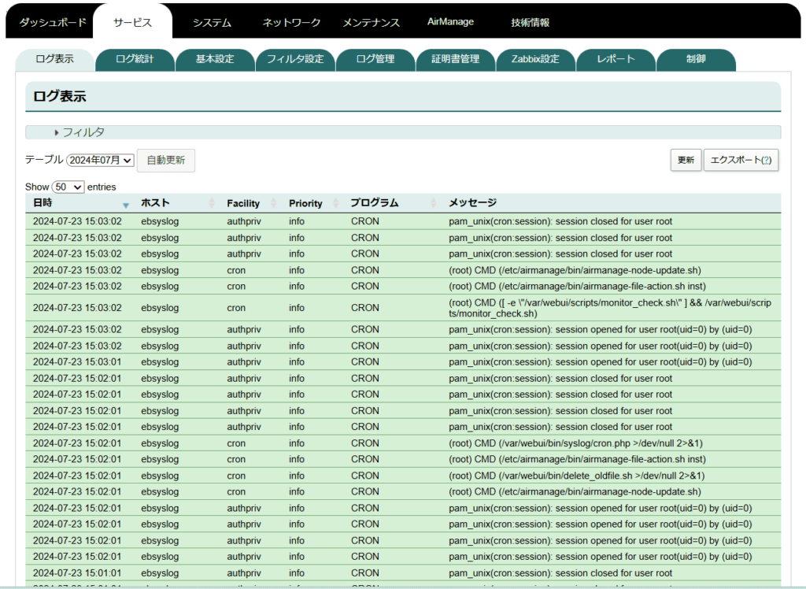Click the Priority column sort icon

coord(336,203)
